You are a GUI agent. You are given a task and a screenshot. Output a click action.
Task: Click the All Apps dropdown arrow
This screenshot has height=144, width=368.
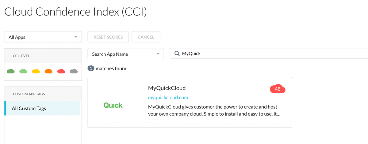[76, 37]
